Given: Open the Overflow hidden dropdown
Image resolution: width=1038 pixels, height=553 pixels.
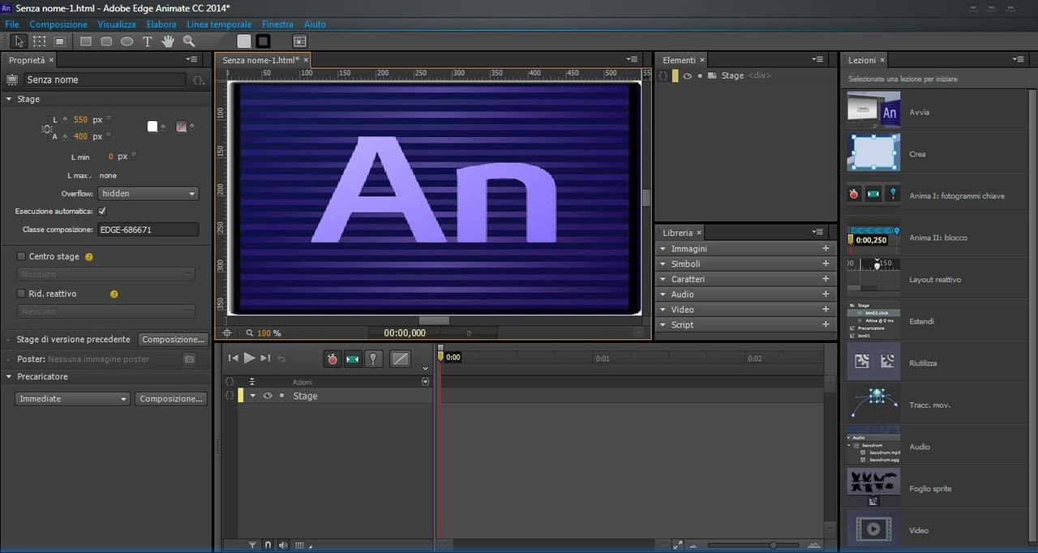Looking at the screenshot, I should pyautogui.click(x=148, y=194).
